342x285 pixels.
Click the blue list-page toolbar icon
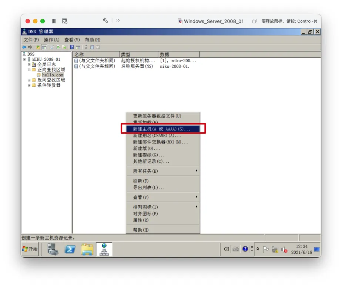coord(92,47)
